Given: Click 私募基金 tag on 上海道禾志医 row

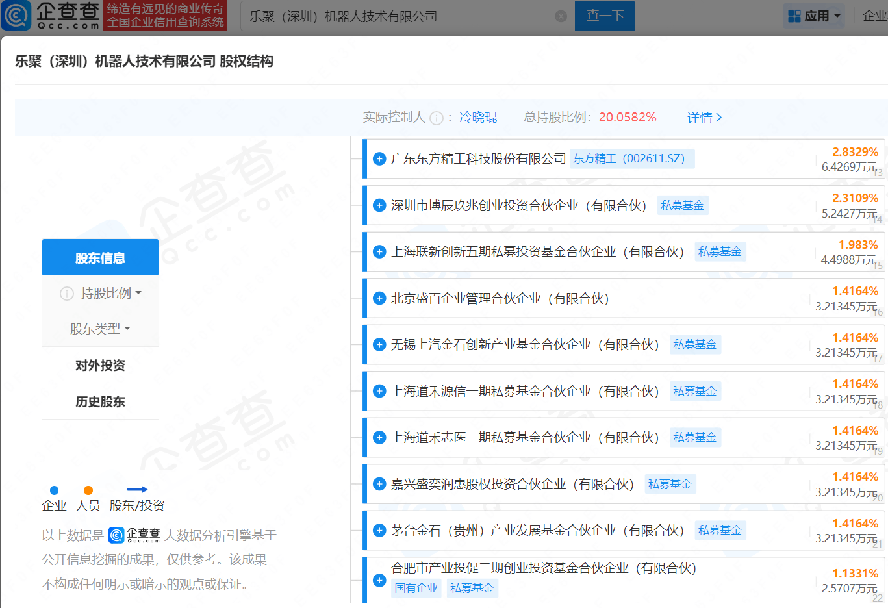Looking at the screenshot, I should point(695,437).
